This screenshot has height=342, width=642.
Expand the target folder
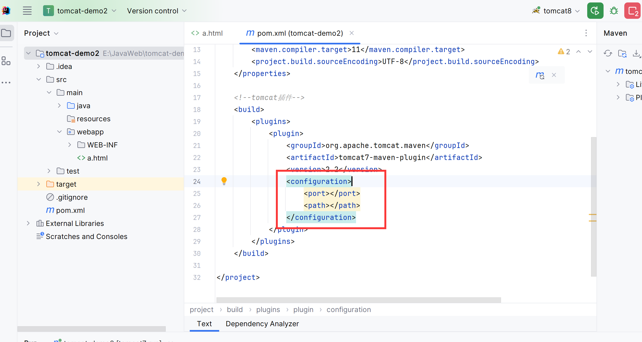[x=39, y=184]
